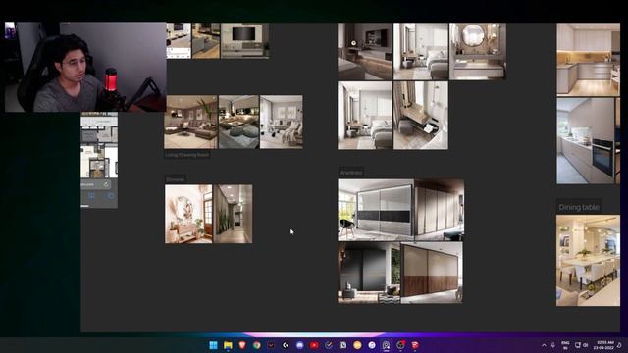
Task: Select the dining table image
Action: (x=589, y=261)
